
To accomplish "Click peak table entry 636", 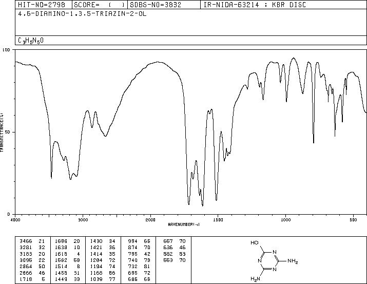I will coord(168,248).
